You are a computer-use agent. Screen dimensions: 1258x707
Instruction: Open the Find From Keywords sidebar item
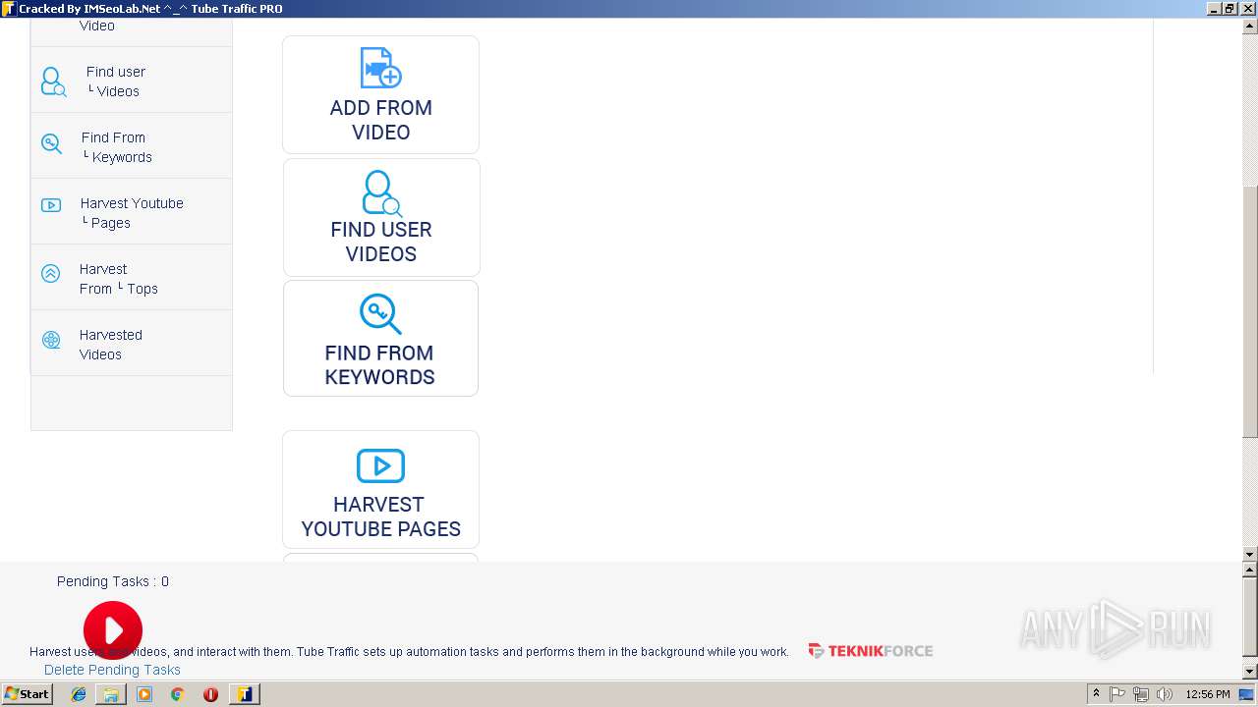pos(132,146)
